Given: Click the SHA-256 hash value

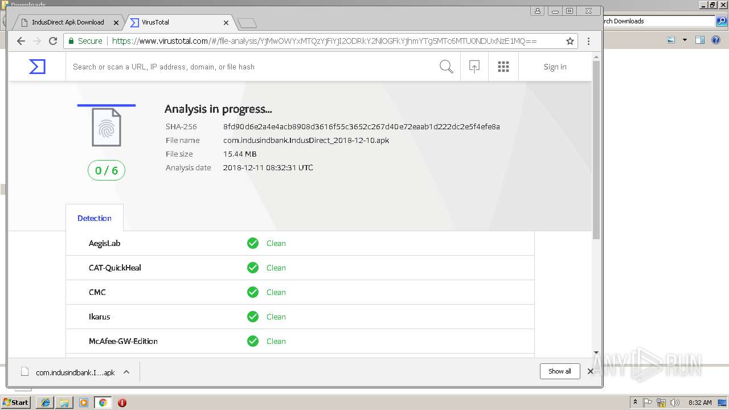Looking at the screenshot, I should pyautogui.click(x=362, y=126).
